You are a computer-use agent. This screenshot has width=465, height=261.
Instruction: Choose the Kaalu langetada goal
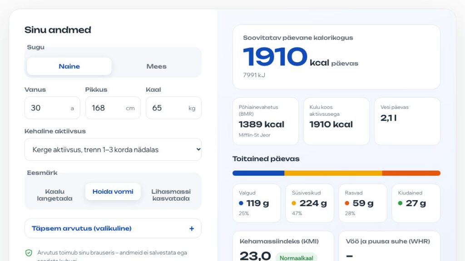coord(54,195)
